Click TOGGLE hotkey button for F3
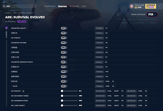 tap(99, 38)
